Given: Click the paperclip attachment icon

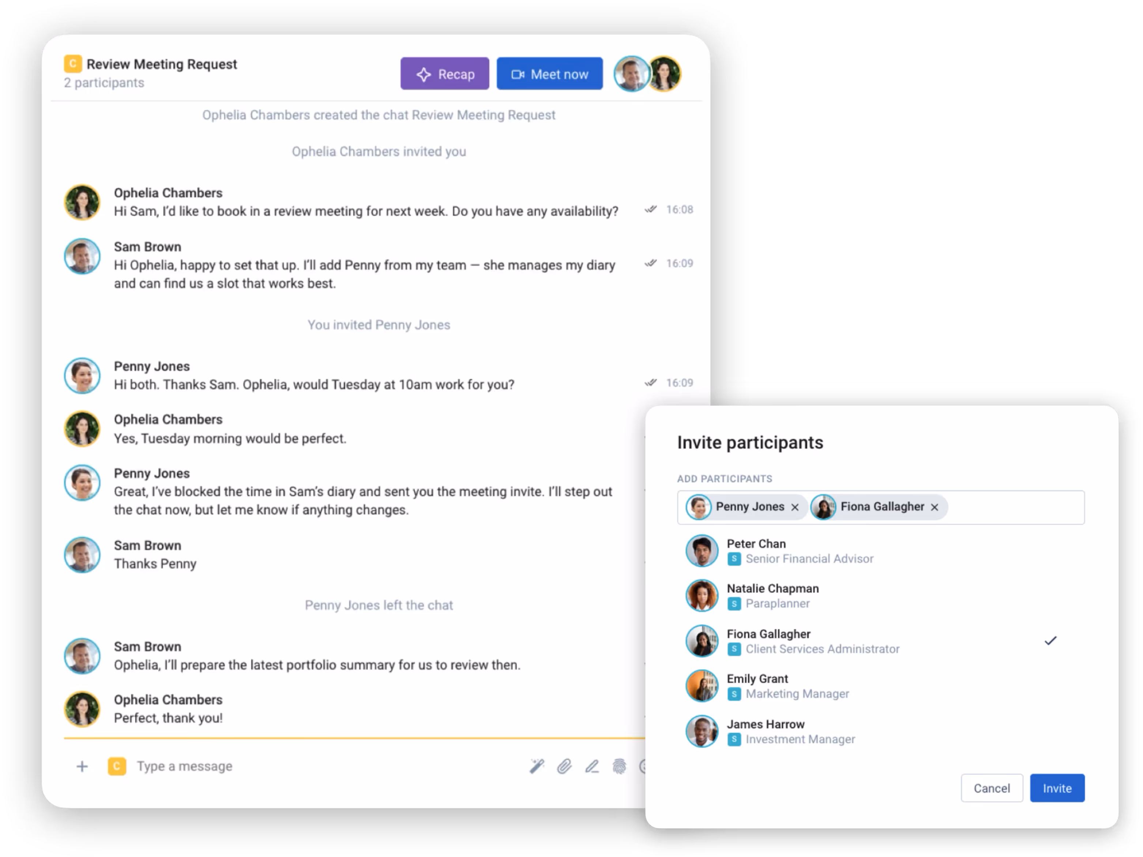Looking at the screenshot, I should tap(564, 766).
